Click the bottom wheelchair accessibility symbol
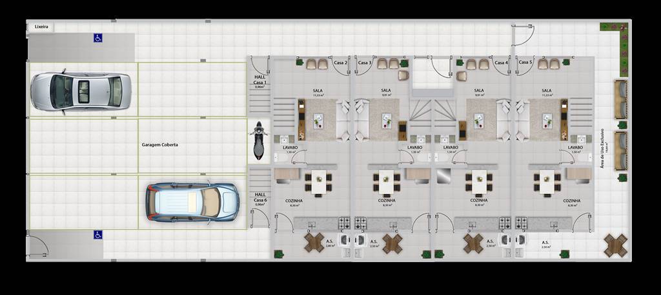Image resolution: width=661 pixels, height=295 pixels. (x=98, y=235)
